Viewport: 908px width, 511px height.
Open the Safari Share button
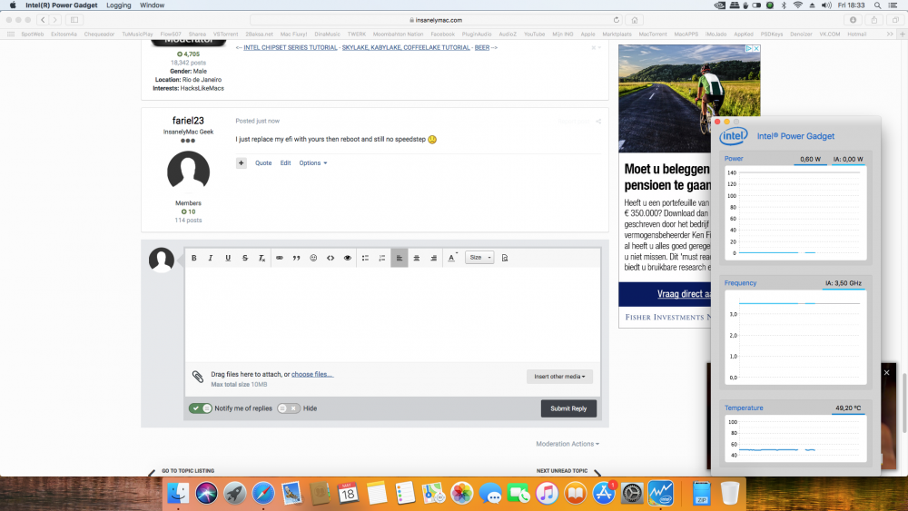(x=874, y=20)
